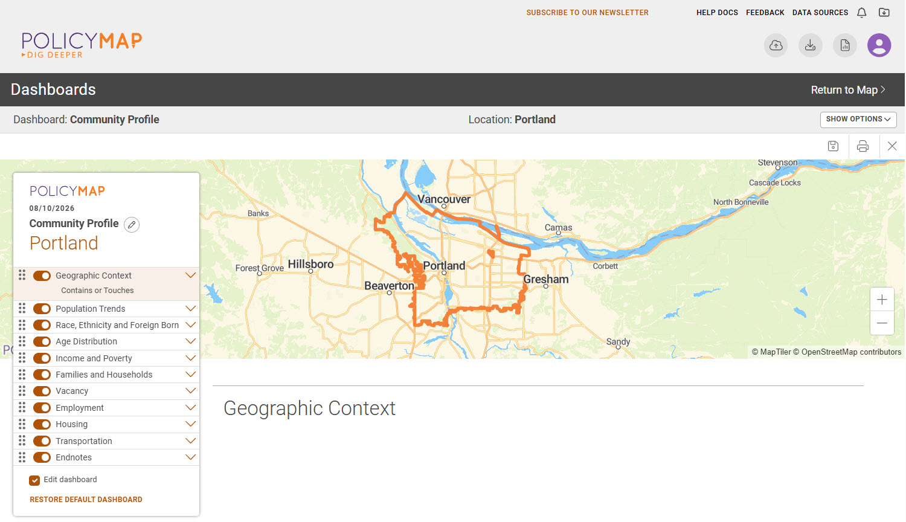906x522 pixels.
Task: Grab the Vacancy drag handle
Action: click(22, 391)
